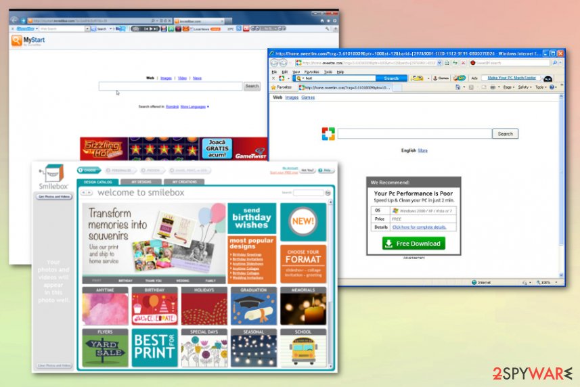Click the send birthday wishes tile
This screenshot has width=580, height=387.
(x=252, y=218)
